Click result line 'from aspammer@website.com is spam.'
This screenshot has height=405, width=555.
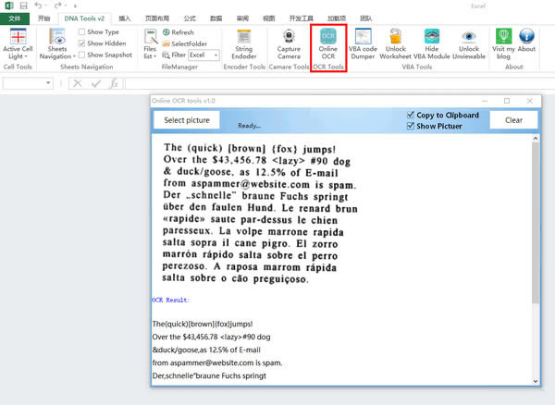[217, 362]
